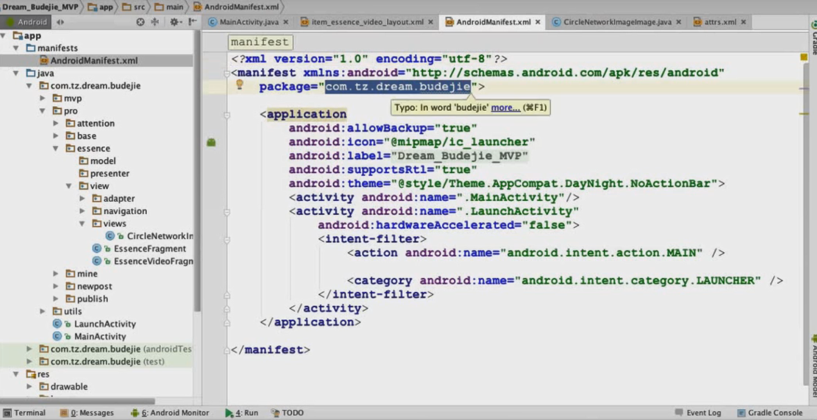This screenshot has height=420, width=817.
Task: Close the MainActivity.java tab
Action: [285, 22]
